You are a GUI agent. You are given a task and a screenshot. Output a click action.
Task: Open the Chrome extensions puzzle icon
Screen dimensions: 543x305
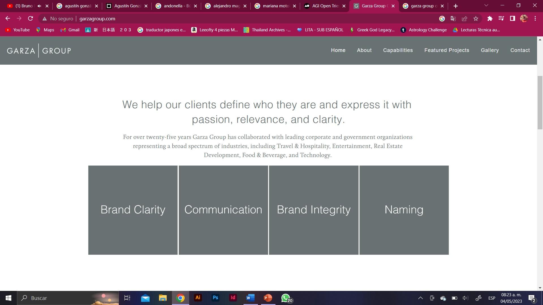(x=490, y=19)
